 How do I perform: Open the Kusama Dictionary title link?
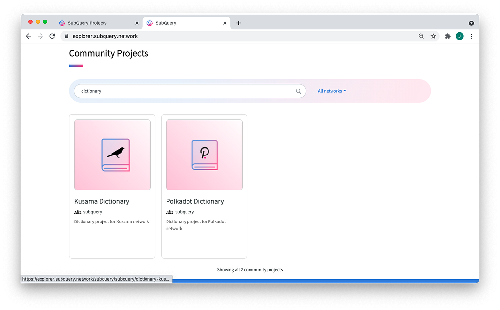[102, 201]
